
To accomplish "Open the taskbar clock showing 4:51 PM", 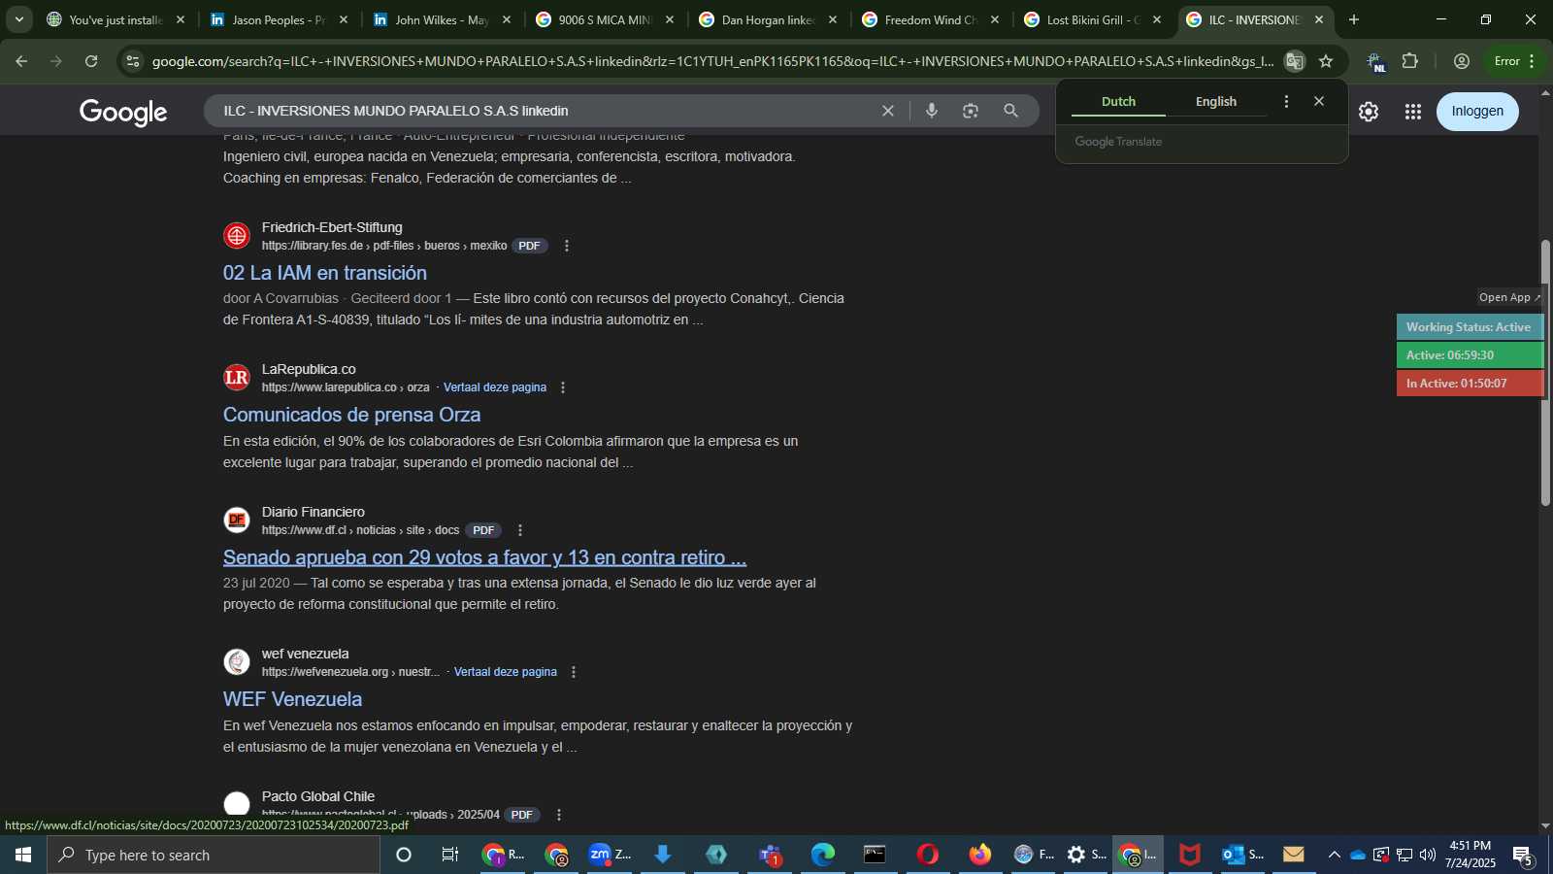I will [1470, 855].
